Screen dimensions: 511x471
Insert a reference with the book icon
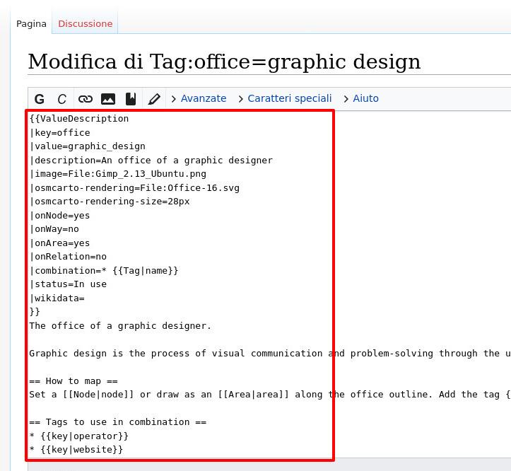point(131,99)
